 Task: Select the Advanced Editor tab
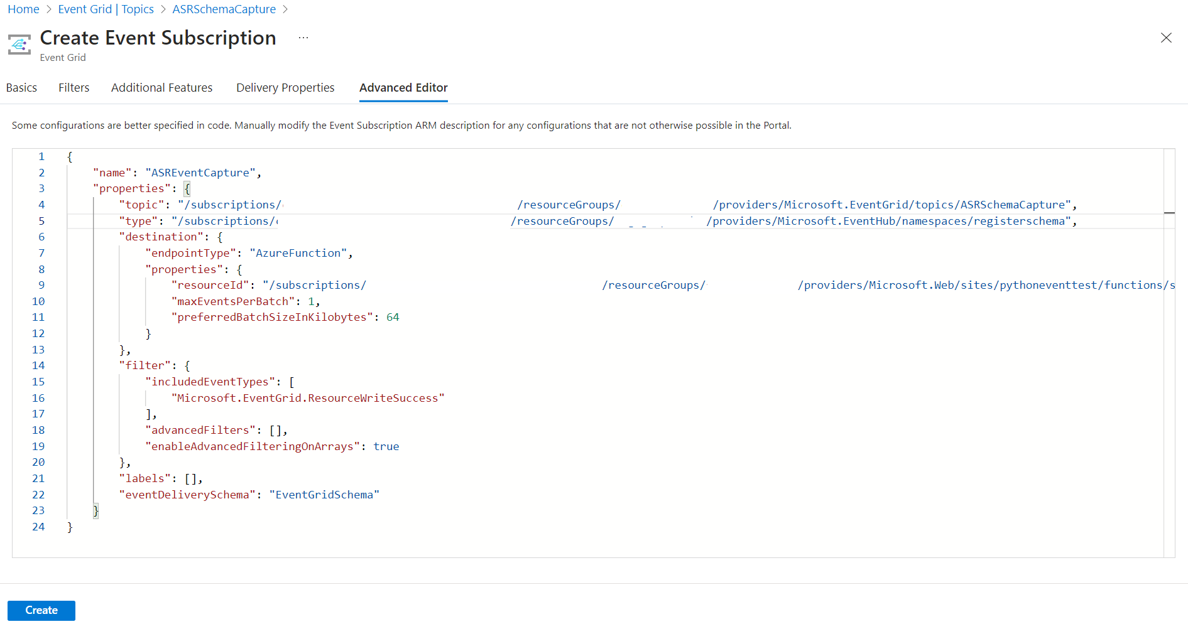point(403,87)
